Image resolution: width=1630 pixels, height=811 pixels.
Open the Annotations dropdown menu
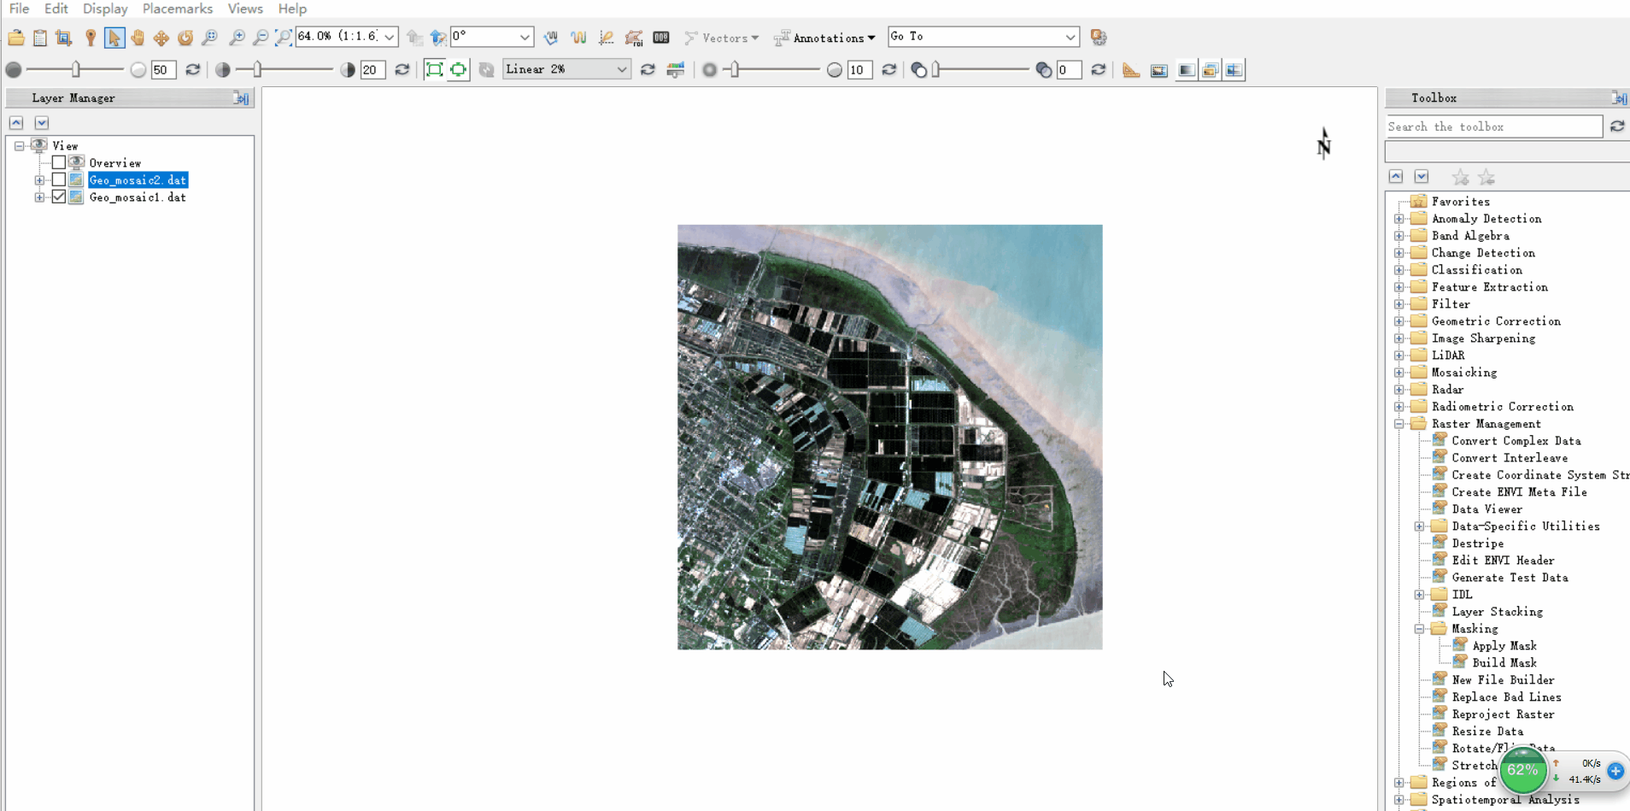[824, 38]
